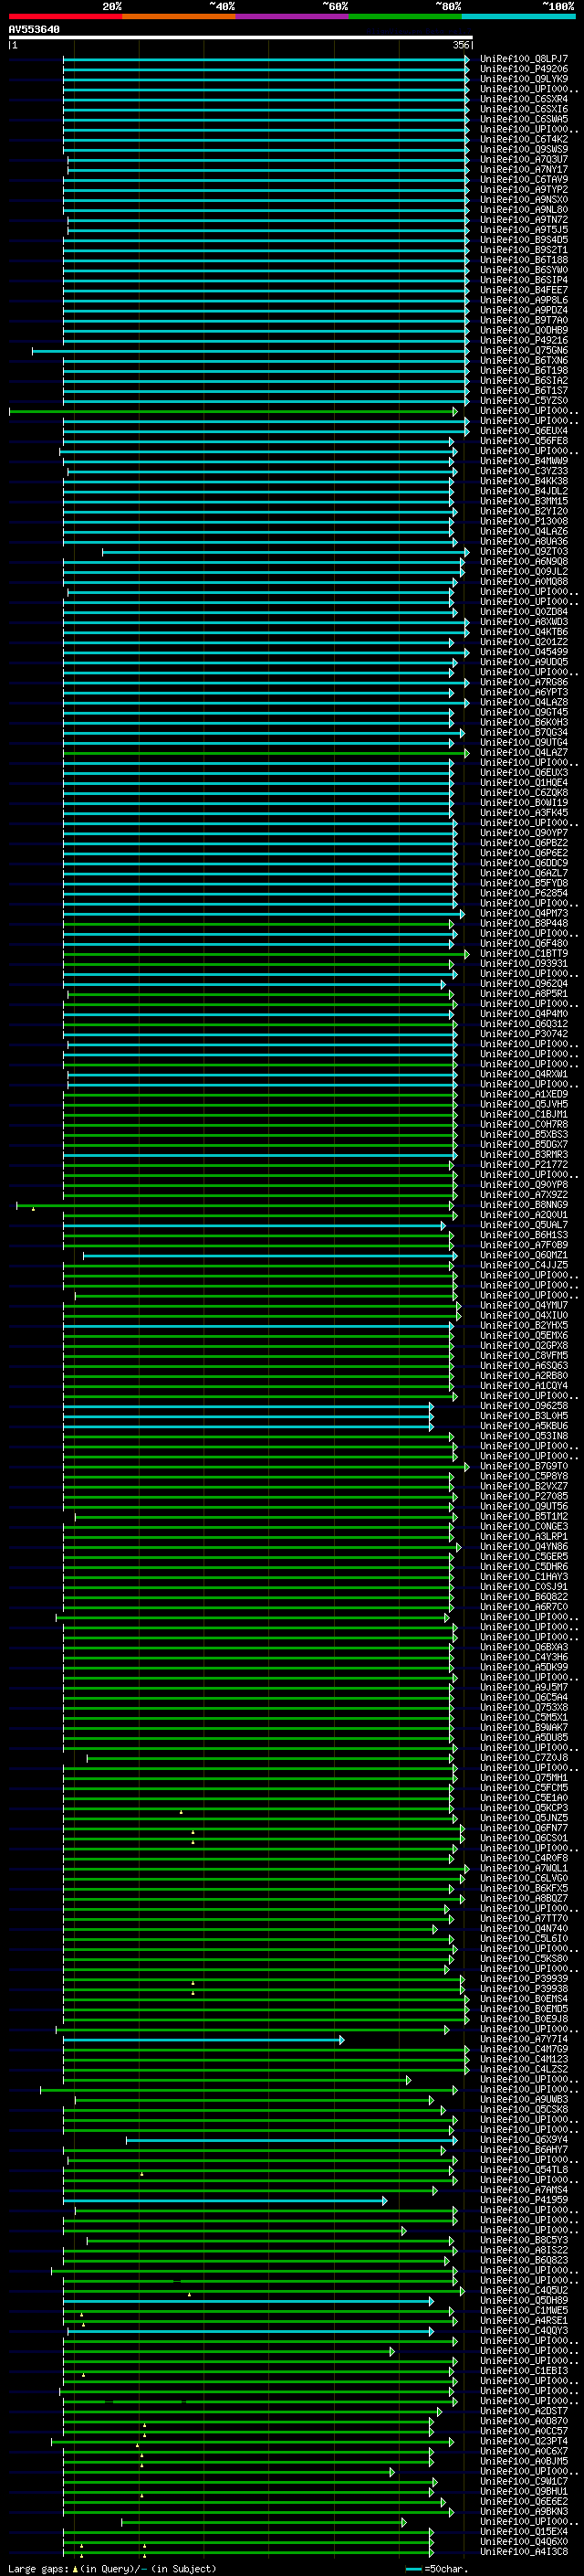Open the UniRef100_C6SXR4 hit label
The image size is (584, 2576).
click(524, 99)
